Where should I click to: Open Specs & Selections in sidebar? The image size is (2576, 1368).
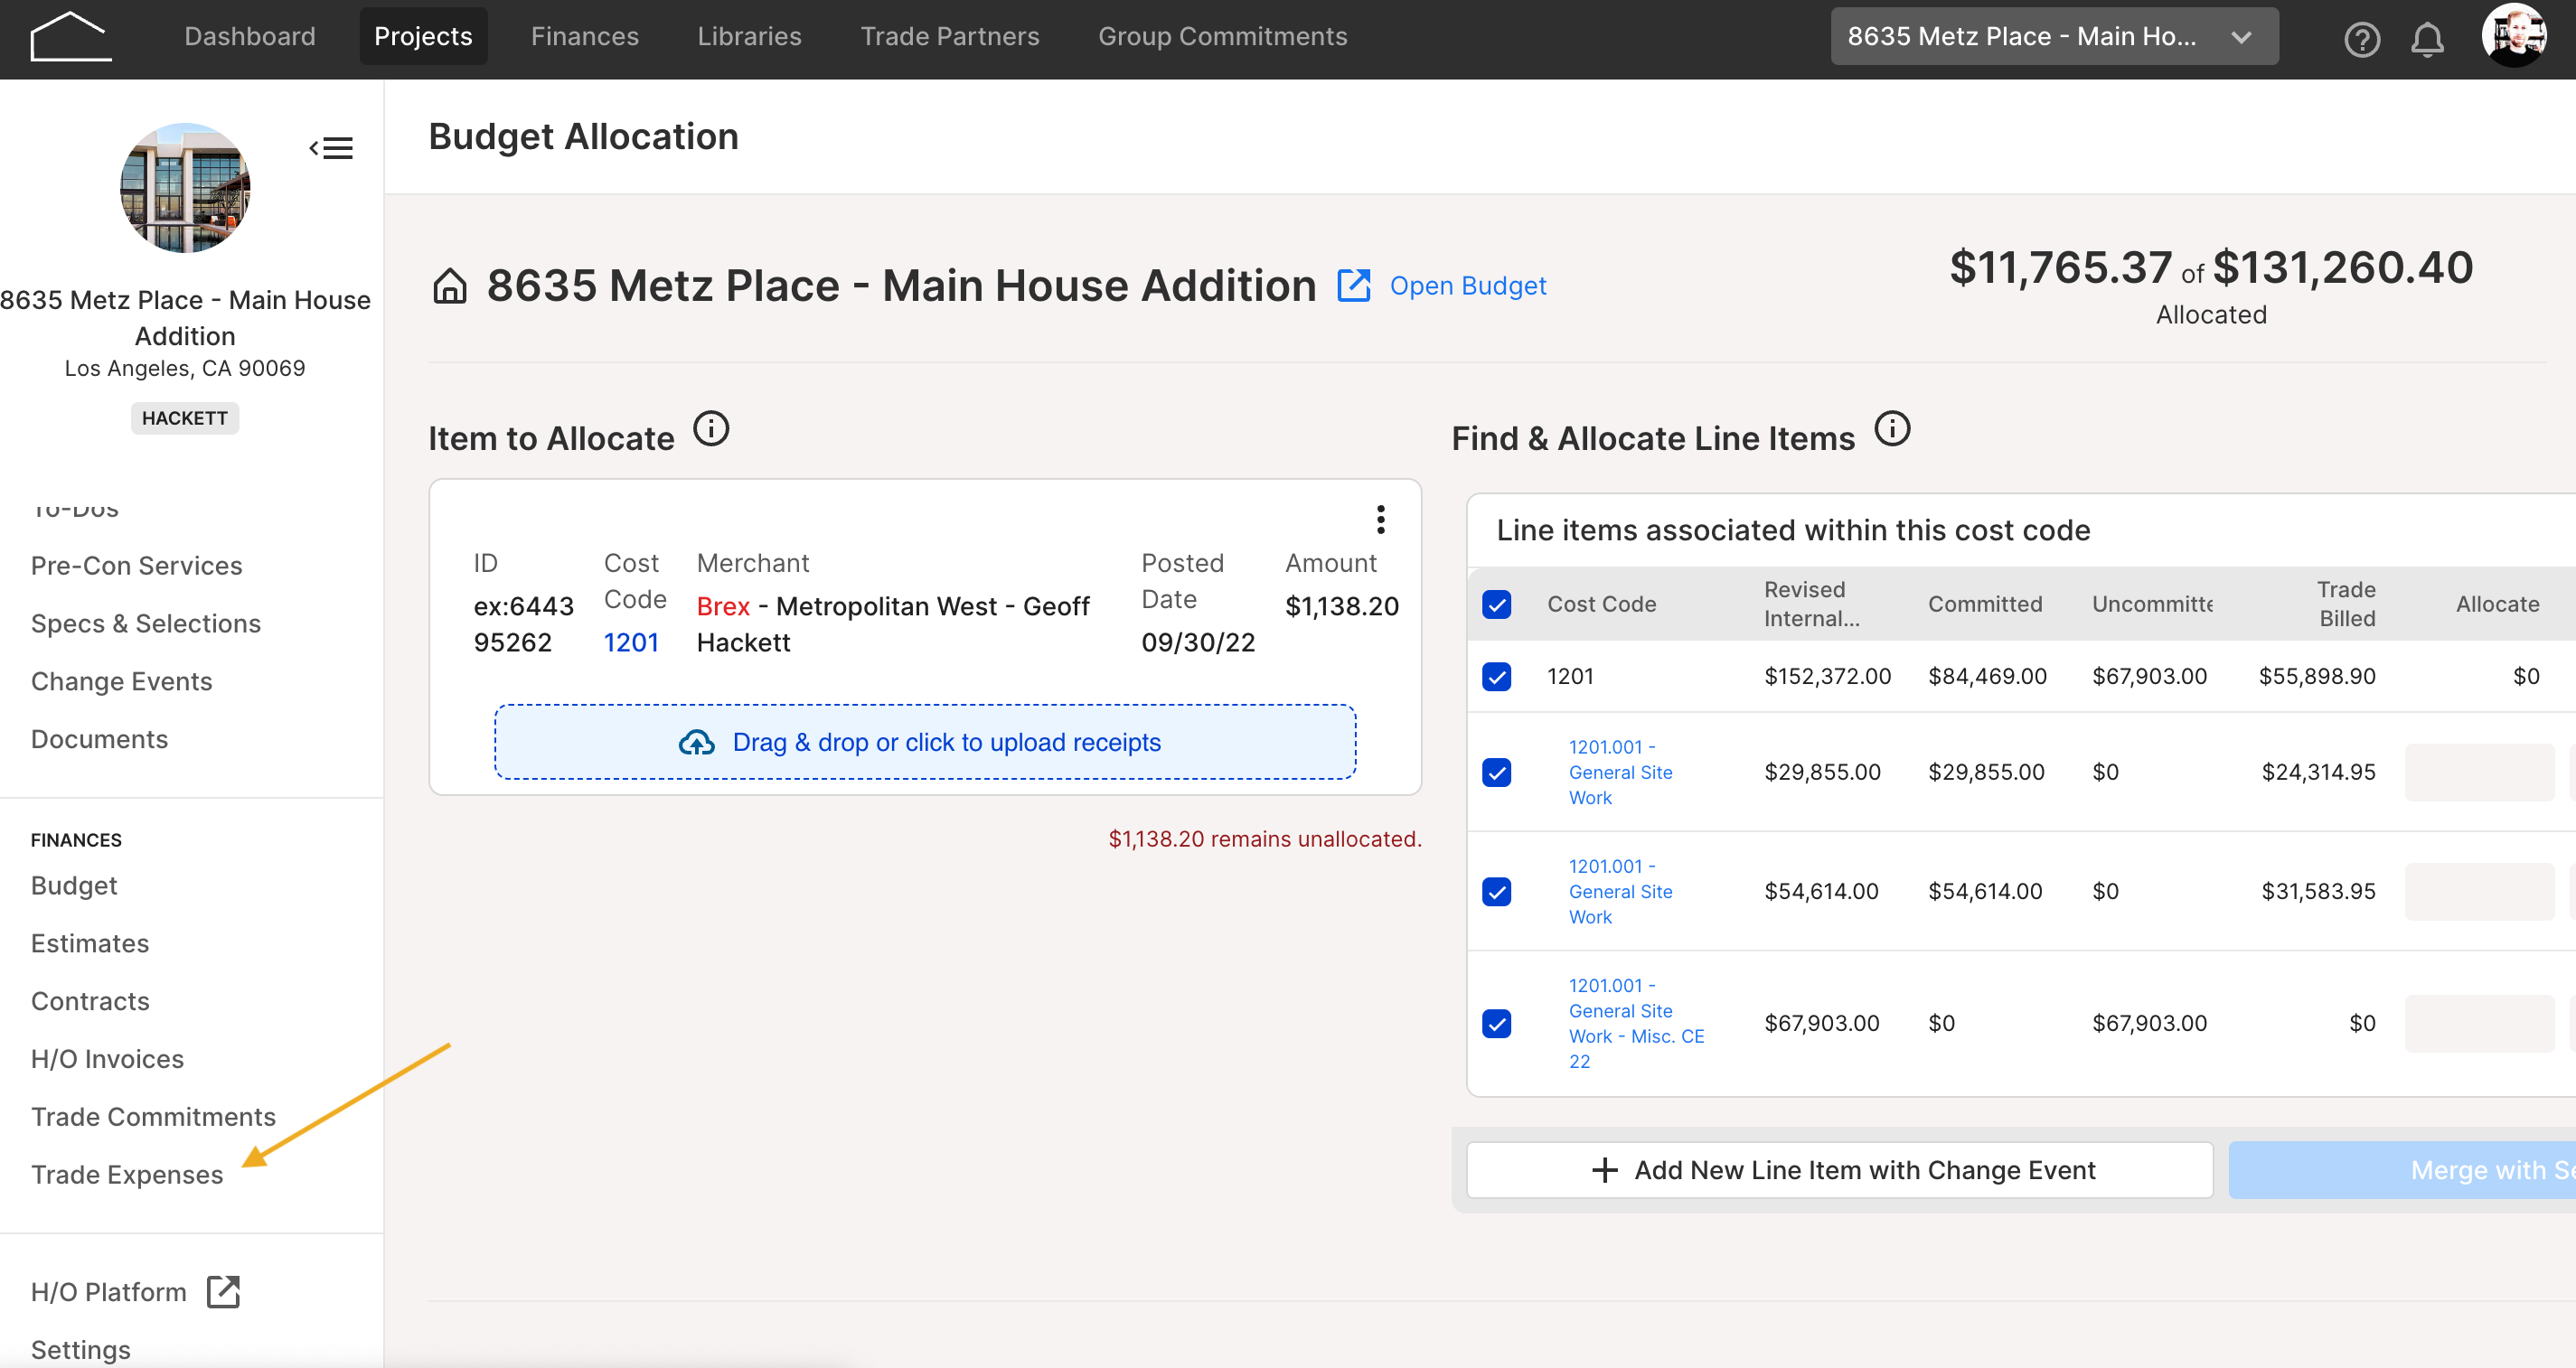tap(146, 623)
